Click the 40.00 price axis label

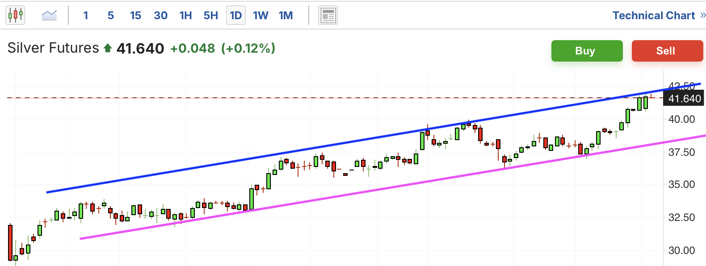coord(681,119)
